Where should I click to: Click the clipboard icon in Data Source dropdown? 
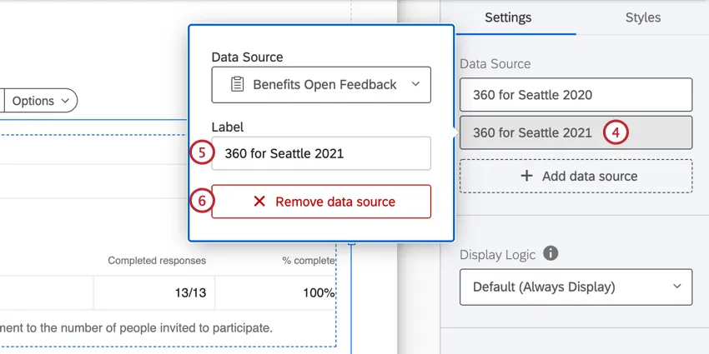(237, 84)
